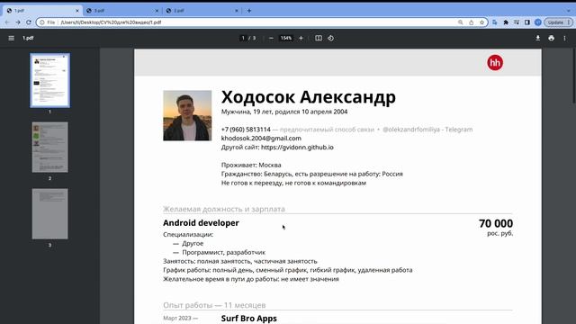Click the Проживает: Москва line
The height and width of the screenshot is (324, 576).
(251, 166)
